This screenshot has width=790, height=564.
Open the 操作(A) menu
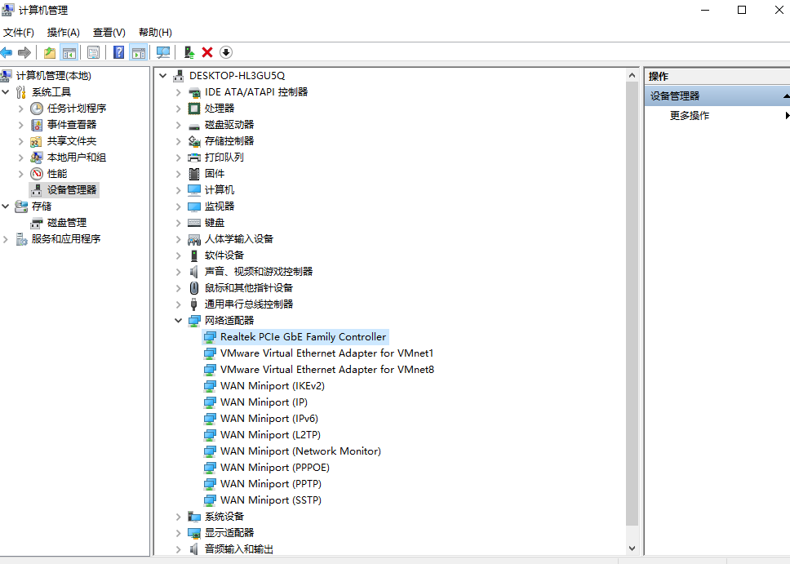[x=63, y=33]
